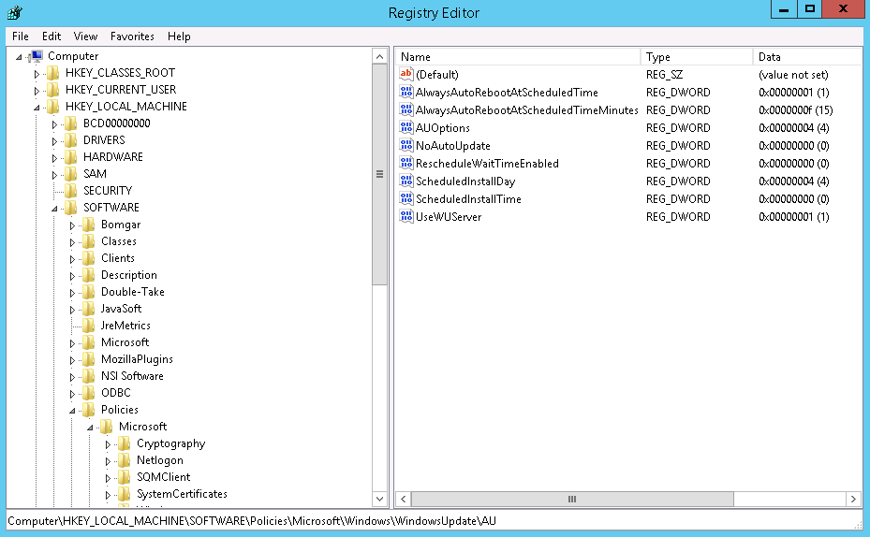This screenshot has height=537, width=870.
Task: Minimize the Registry Editor window
Action: 784,9
